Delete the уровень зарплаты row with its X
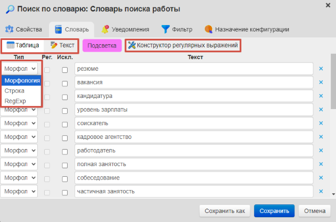 point(321,110)
